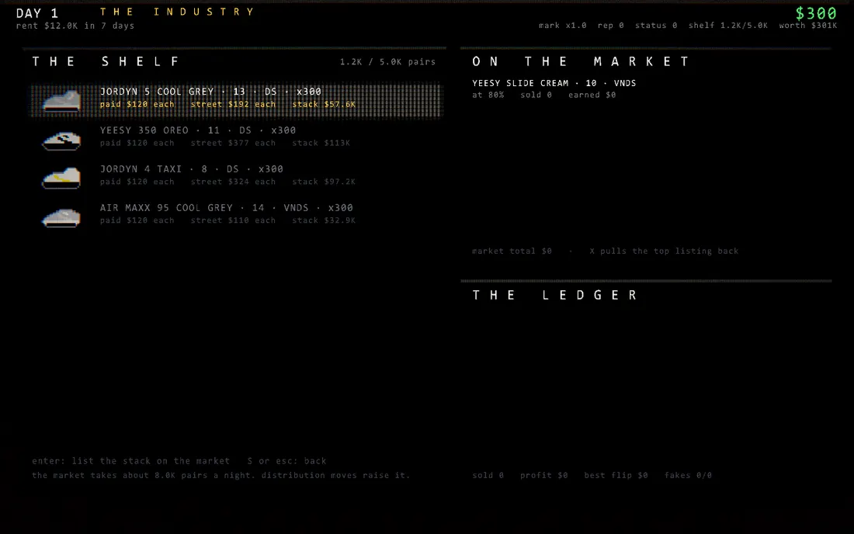
Task: Click the $300 cash balance
Action: [816, 13]
